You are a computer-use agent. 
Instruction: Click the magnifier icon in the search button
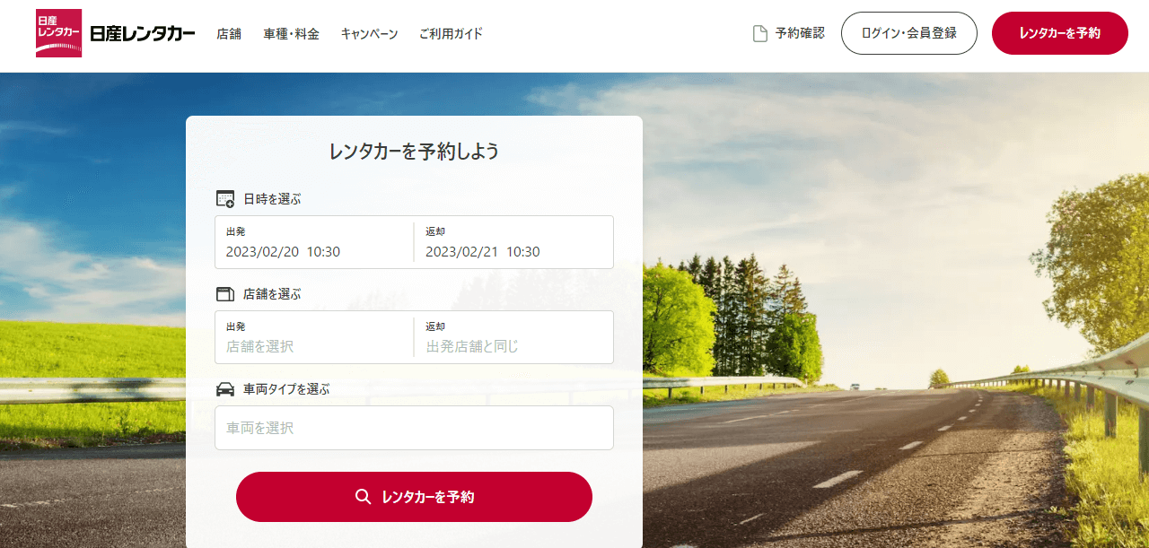tap(363, 497)
